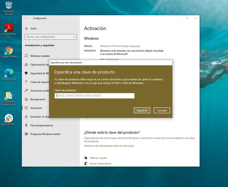This screenshot has width=228, height=187.
Task: Open the Slack desktop shortcut
Action: point(9,120)
